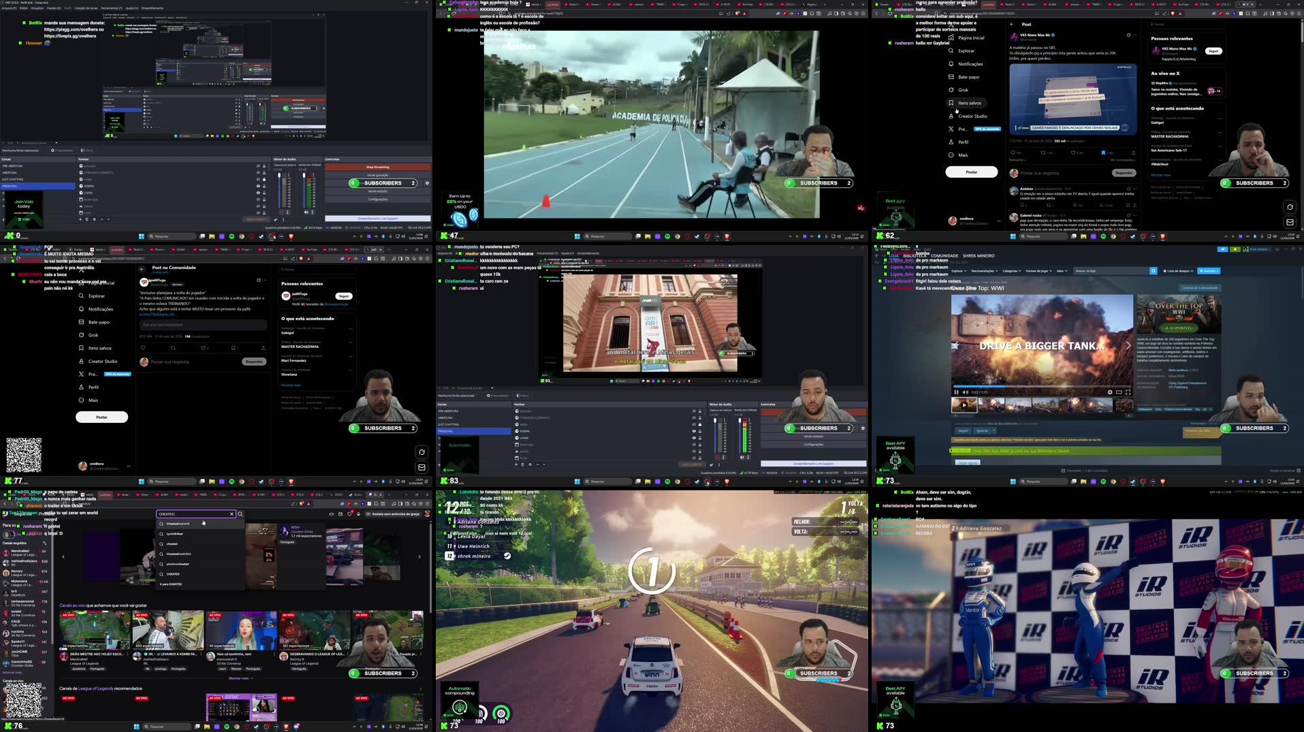Viewport: 1304px width, 732px height.
Task: Open the dropdown arrow next to Ignorar
Action: tap(994, 430)
